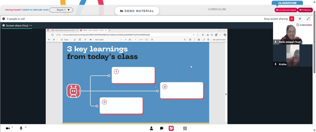Click mic icon on Krisha tile

click(276, 64)
